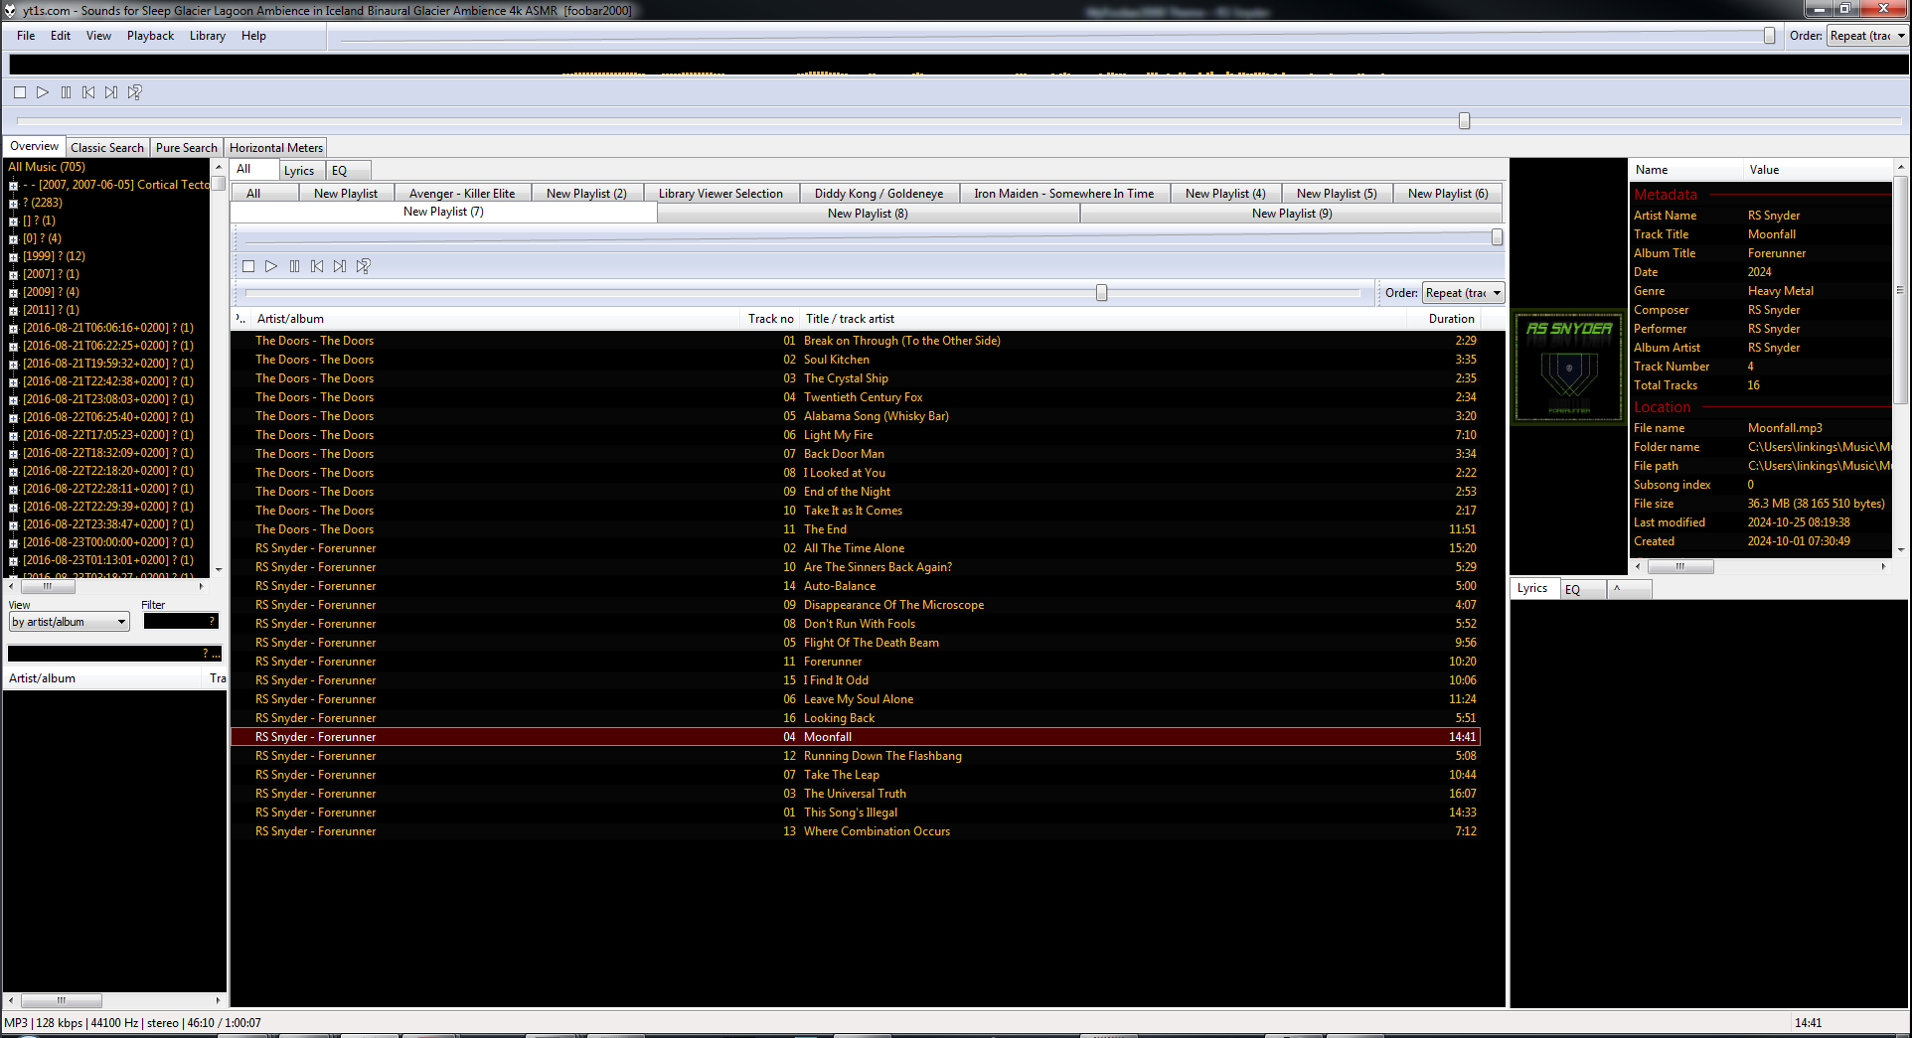Image resolution: width=1912 pixels, height=1038 pixels.
Task: Open the File menu
Action: coord(26,36)
